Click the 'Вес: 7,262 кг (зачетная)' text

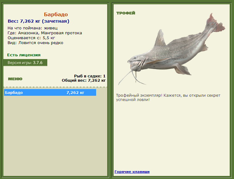38,21
